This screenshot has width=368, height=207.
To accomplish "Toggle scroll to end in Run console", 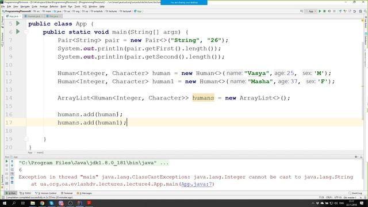I will [x=12, y=174].
